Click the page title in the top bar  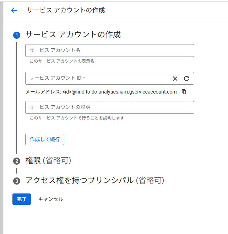[x=66, y=10]
